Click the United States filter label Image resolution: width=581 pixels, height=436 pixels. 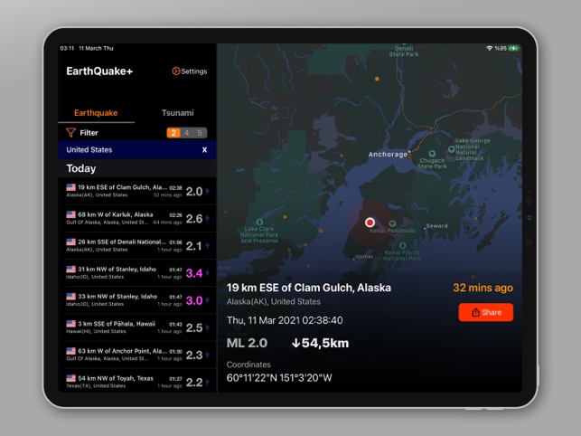click(x=89, y=150)
